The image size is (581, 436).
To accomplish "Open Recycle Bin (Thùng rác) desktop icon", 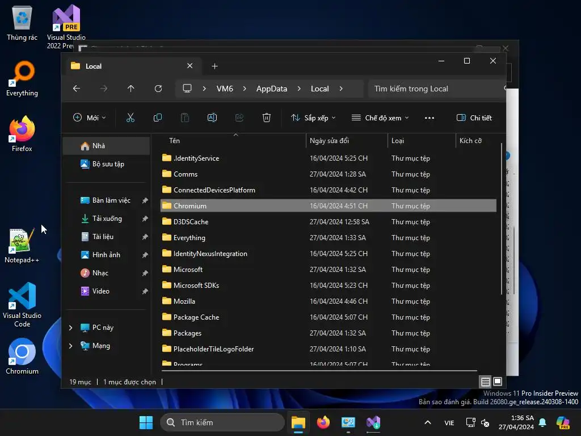I will click(x=22, y=23).
